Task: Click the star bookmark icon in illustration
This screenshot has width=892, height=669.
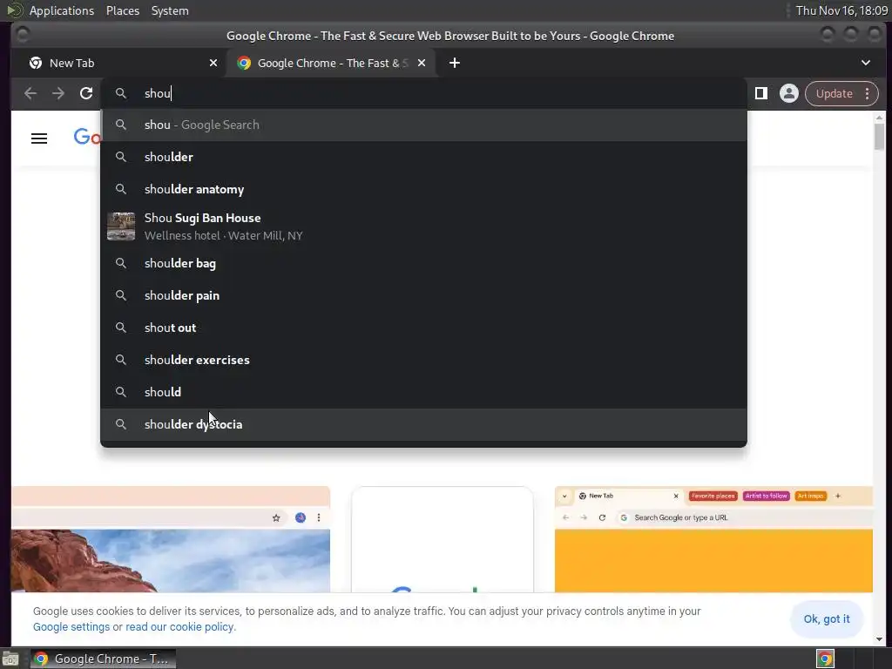Action: (x=276, y=517)
